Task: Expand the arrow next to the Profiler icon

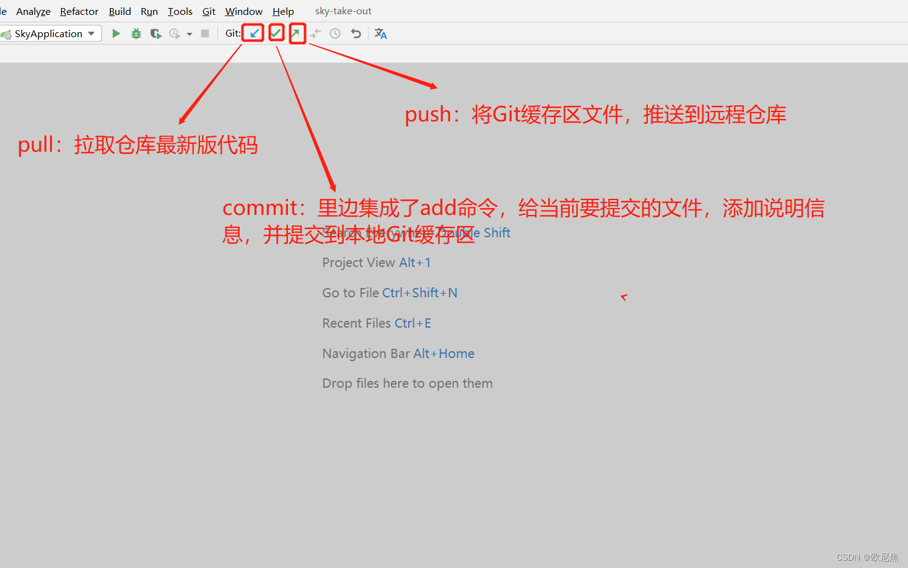Action: (190, 34)
